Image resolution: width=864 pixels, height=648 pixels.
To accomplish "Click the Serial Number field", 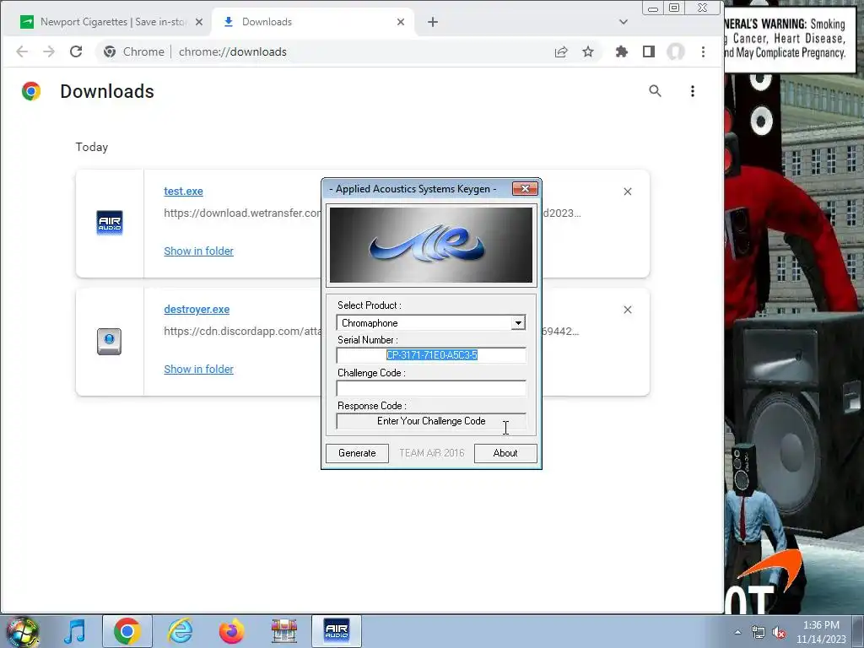I will click(431, 355).
